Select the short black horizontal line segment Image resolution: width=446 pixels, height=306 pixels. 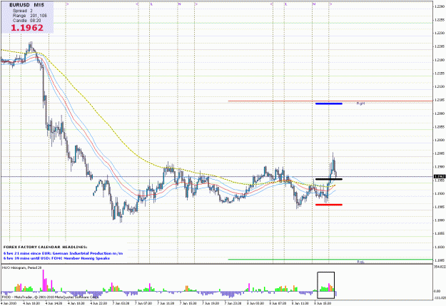pyautogui.click(x=329, y=179)
